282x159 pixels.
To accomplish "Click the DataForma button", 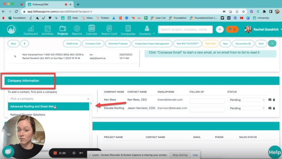I will click(72, 43).
